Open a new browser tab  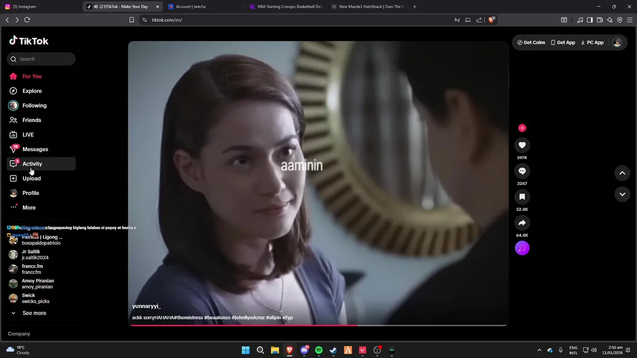click(415, 6)
